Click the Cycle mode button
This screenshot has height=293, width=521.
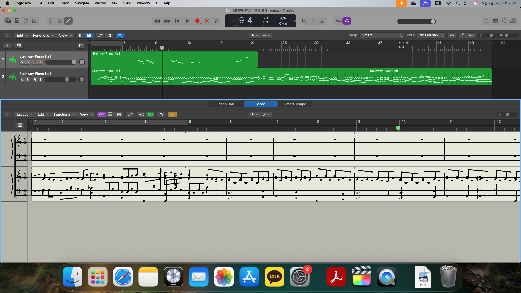pyautogui.click(x=216, y=21)
